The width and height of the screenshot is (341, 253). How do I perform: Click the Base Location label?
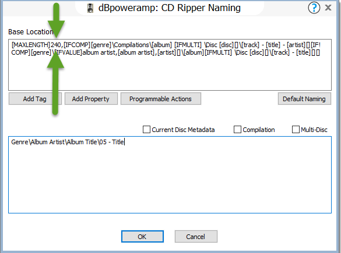tap(30, 32)
